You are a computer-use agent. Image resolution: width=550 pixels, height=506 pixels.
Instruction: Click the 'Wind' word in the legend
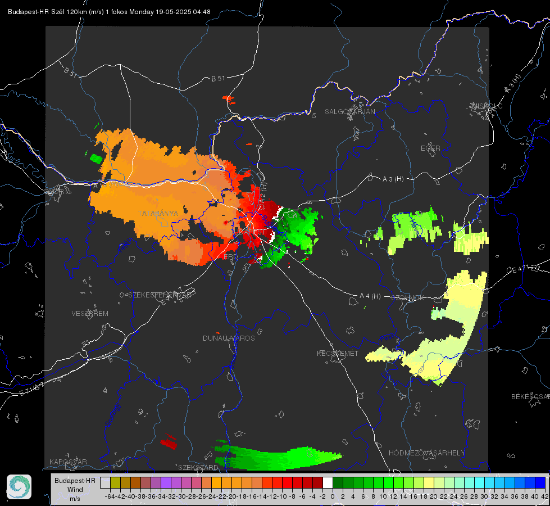[75, 490]
